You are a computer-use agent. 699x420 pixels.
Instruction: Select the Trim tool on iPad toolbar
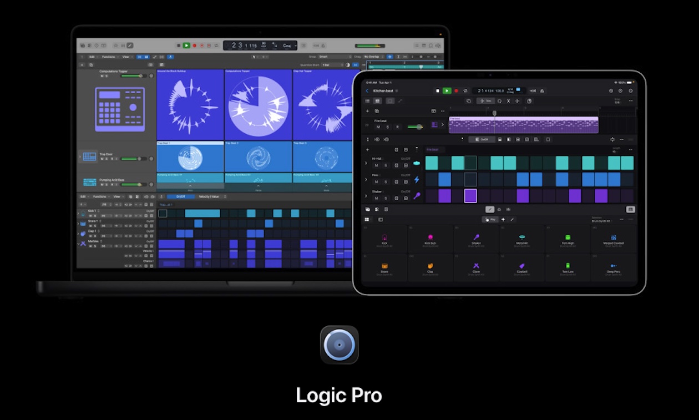(x=485, y=101)
